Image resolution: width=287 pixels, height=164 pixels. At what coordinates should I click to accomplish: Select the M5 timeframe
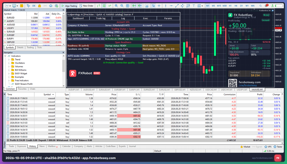point(213,6)
